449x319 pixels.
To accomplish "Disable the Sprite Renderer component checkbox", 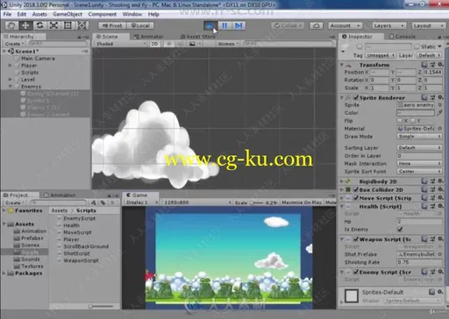I will click(356, 97).
